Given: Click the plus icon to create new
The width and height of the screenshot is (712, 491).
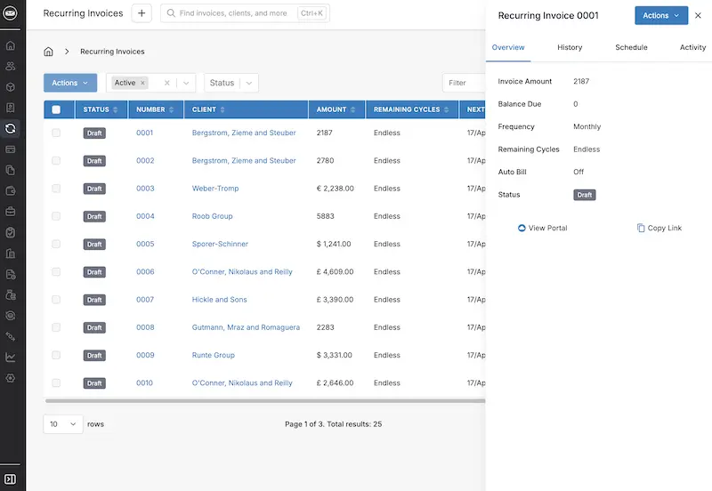Looking at the screenshot, I should (142, 13).
